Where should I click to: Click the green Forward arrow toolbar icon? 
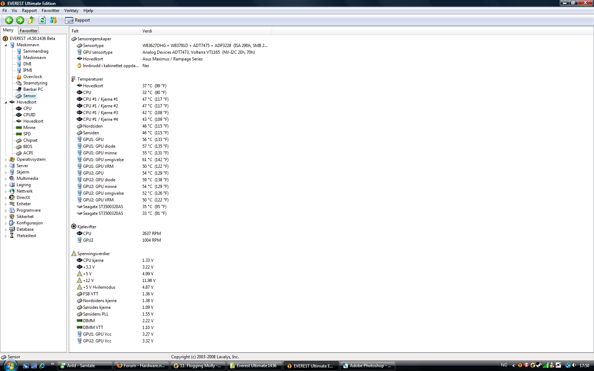tap(20, 20)
